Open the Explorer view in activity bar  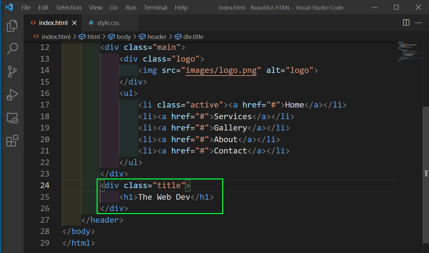point(12,26)
